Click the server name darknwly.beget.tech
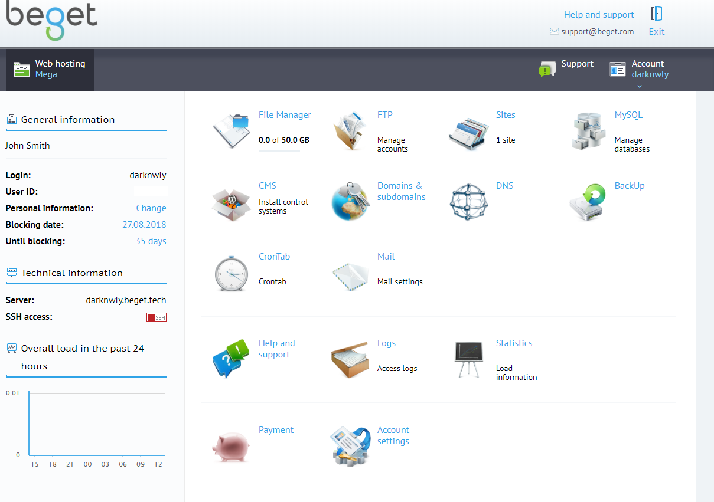Viewport: 714px width, 502px height. 126,300
